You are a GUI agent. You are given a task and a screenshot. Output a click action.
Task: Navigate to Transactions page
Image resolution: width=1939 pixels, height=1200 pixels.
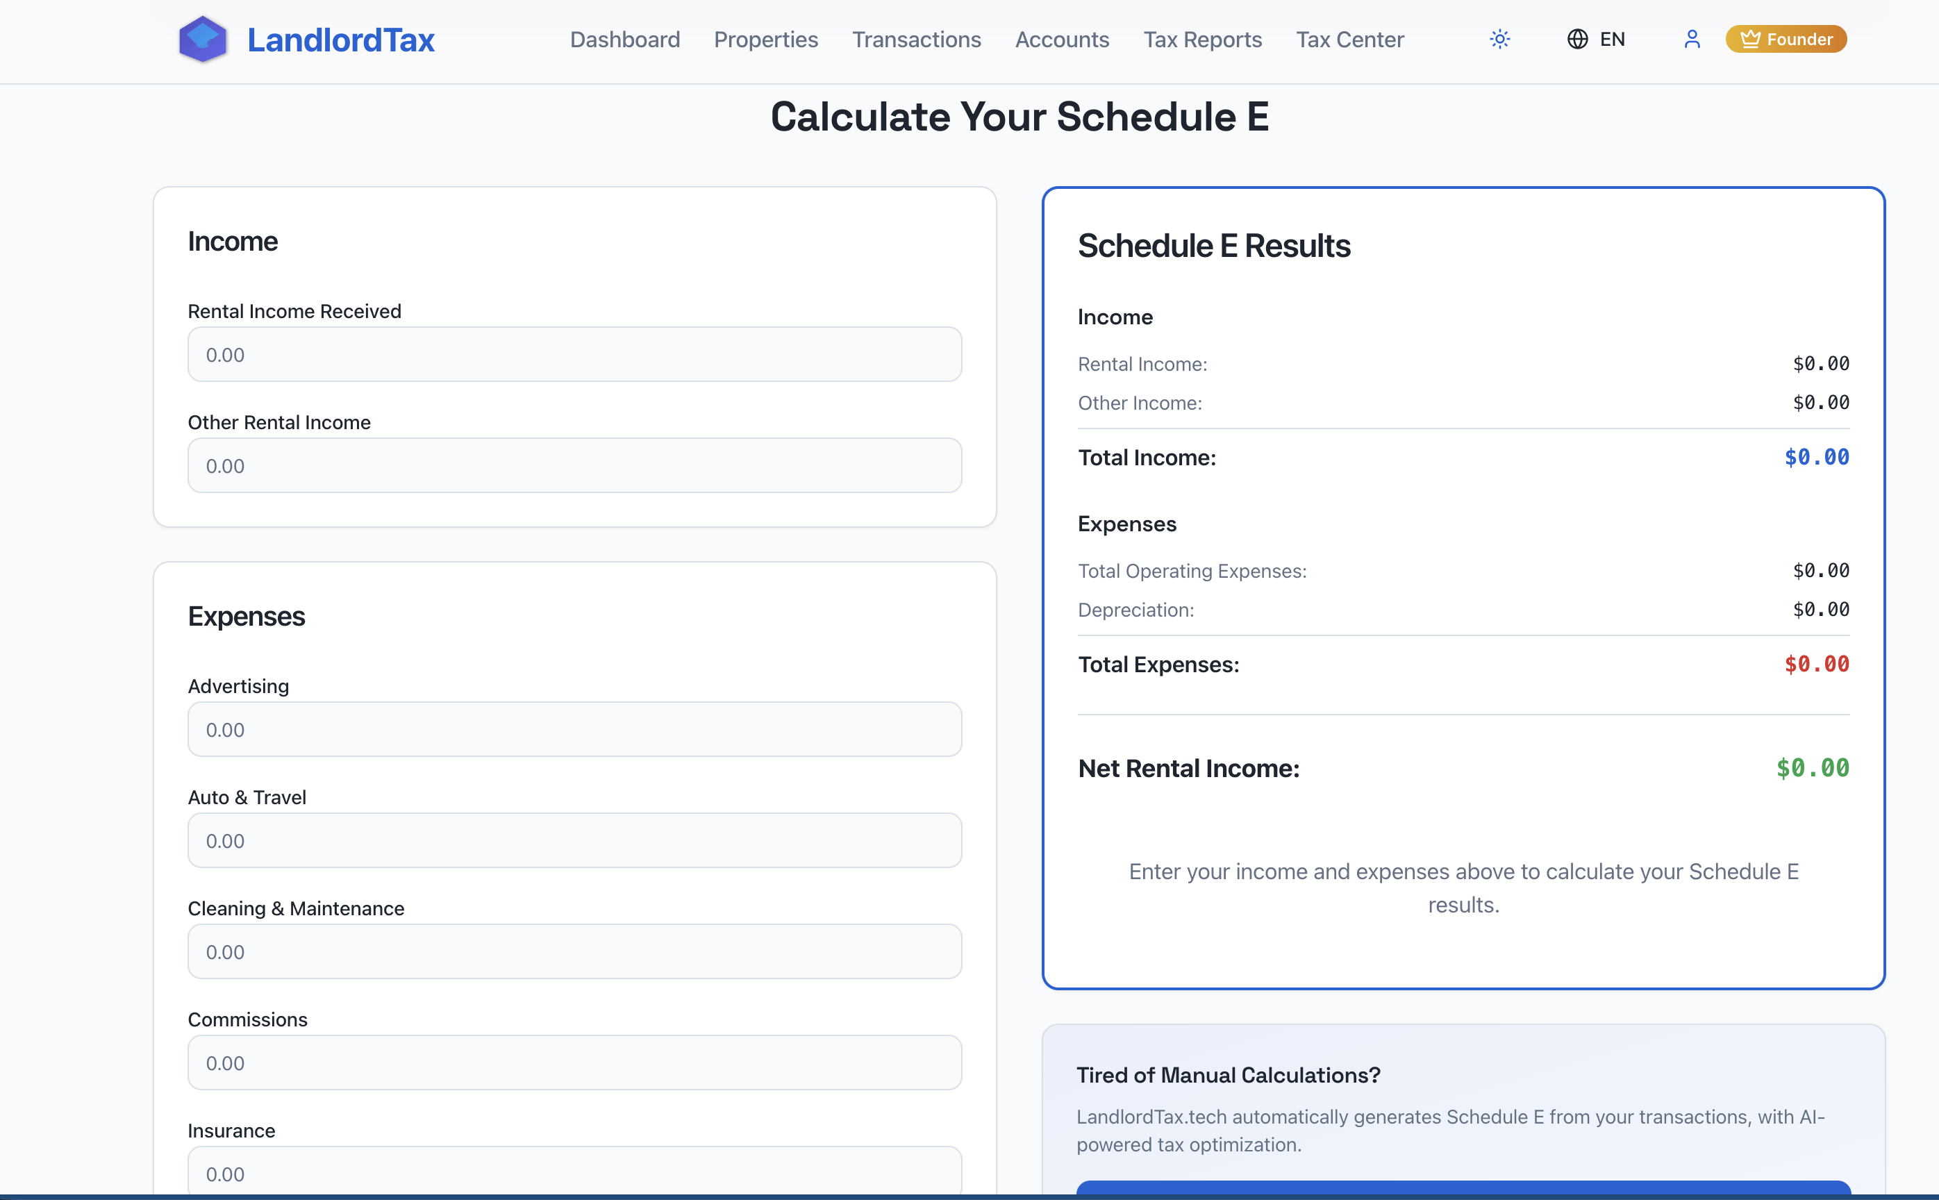pyautogui.click(x=916, y=40)
